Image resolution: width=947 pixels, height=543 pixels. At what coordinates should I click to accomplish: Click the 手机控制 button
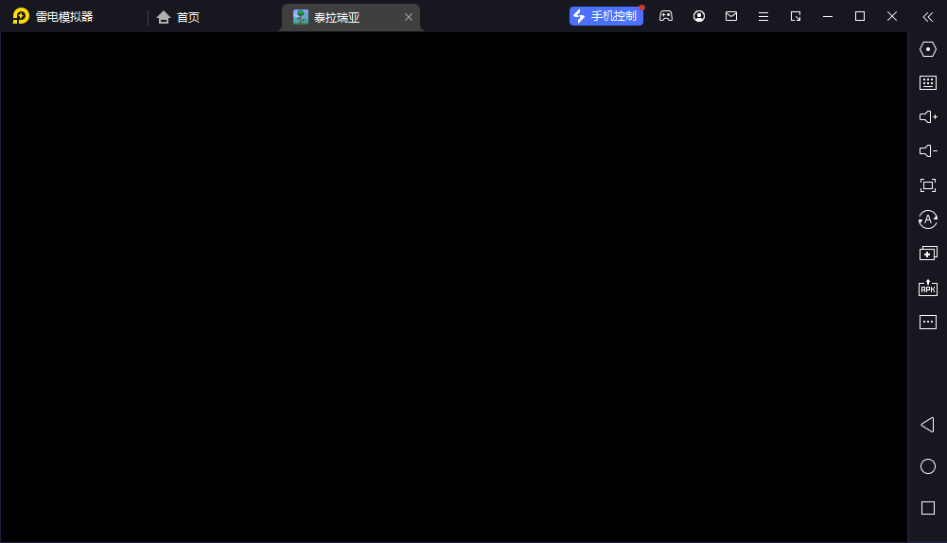click(605, 16)
